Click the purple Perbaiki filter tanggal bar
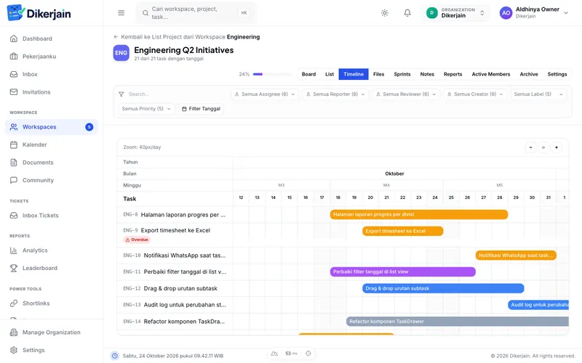This screenshot has width=582, height=363. click(x=403, y=272)
